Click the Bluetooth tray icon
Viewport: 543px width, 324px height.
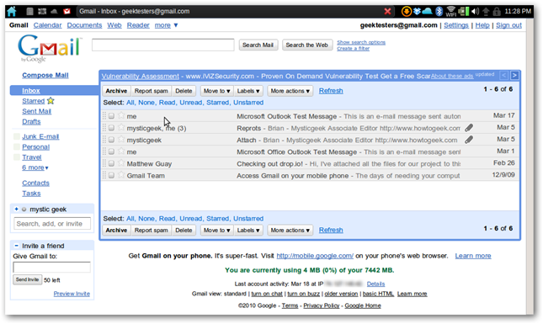[439, 11]
